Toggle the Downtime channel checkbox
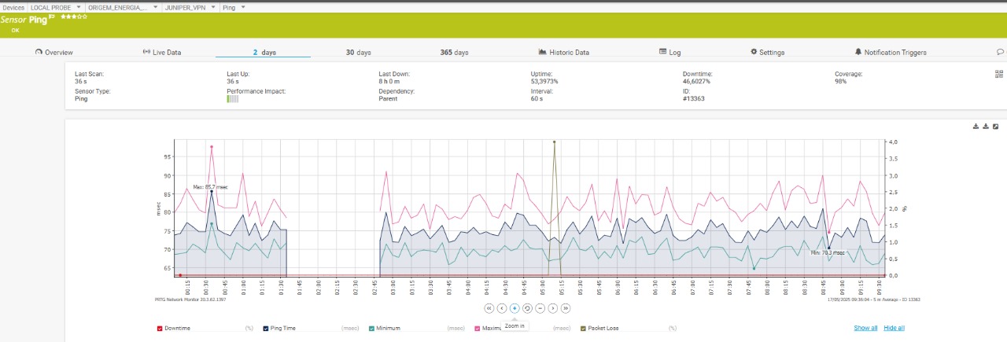 click(160, 328)
